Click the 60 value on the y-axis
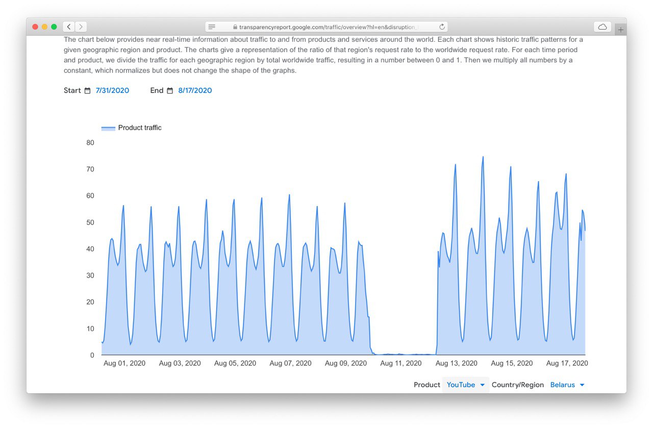The height and width of the screenshot is (428, 653). 90,195
